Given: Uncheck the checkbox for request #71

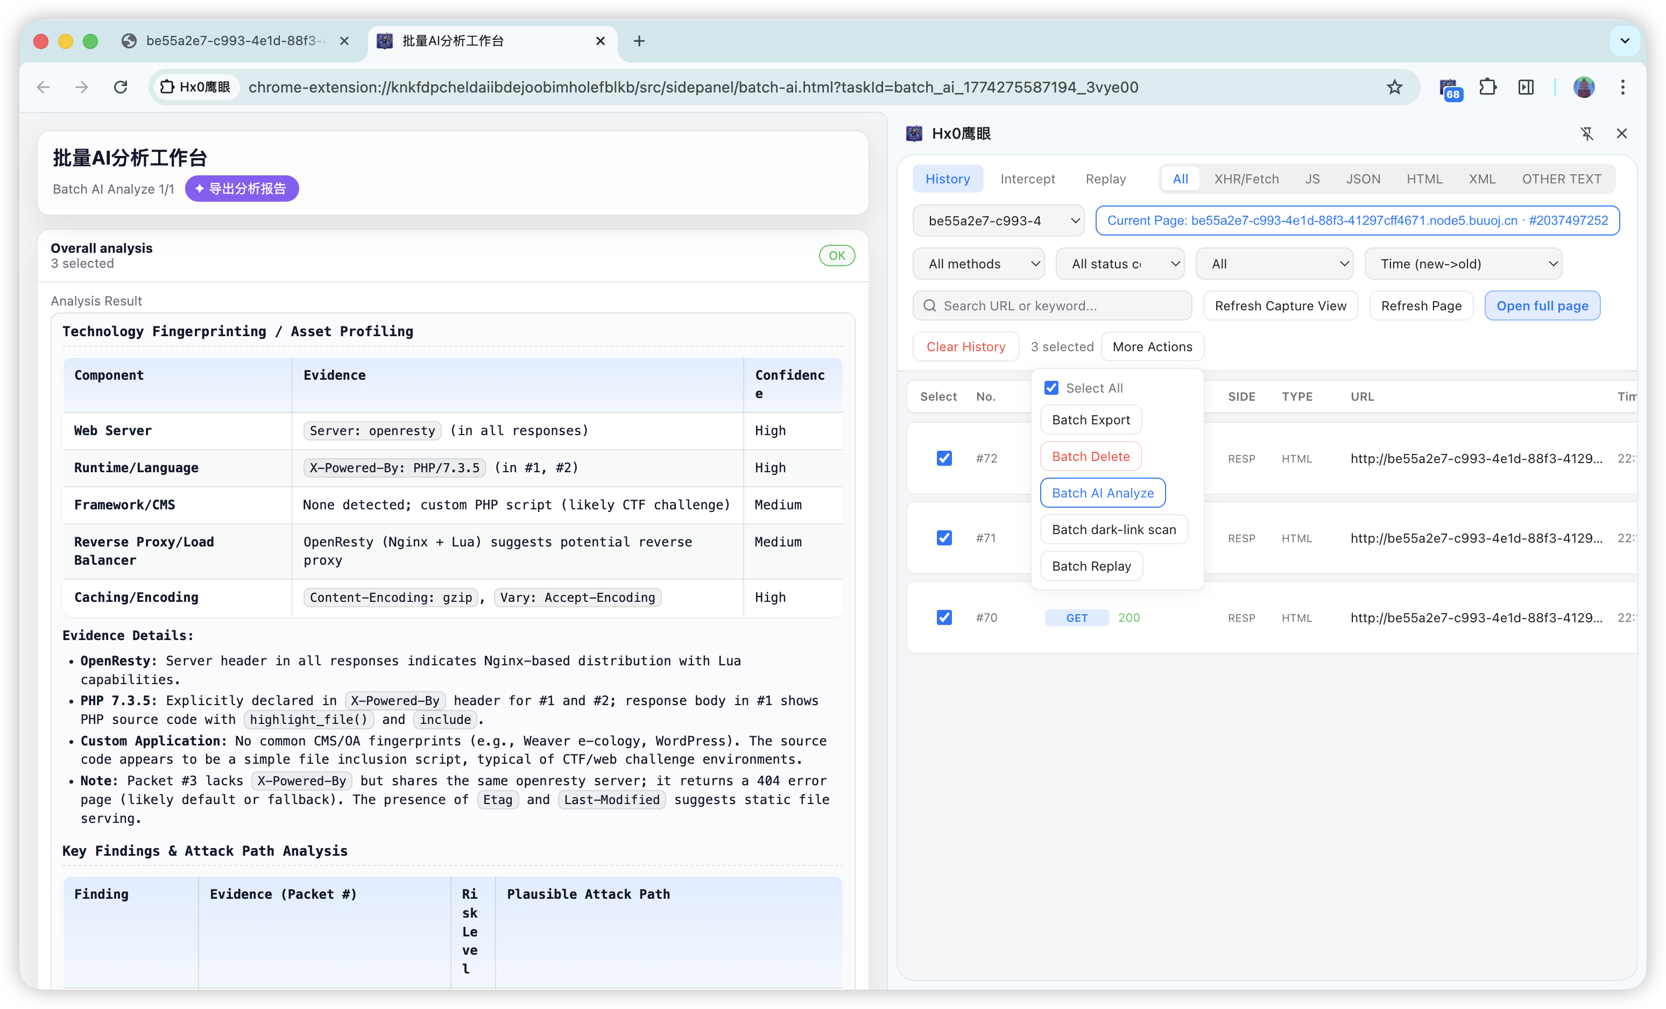Looking at the screenshot, I should 944,538.
